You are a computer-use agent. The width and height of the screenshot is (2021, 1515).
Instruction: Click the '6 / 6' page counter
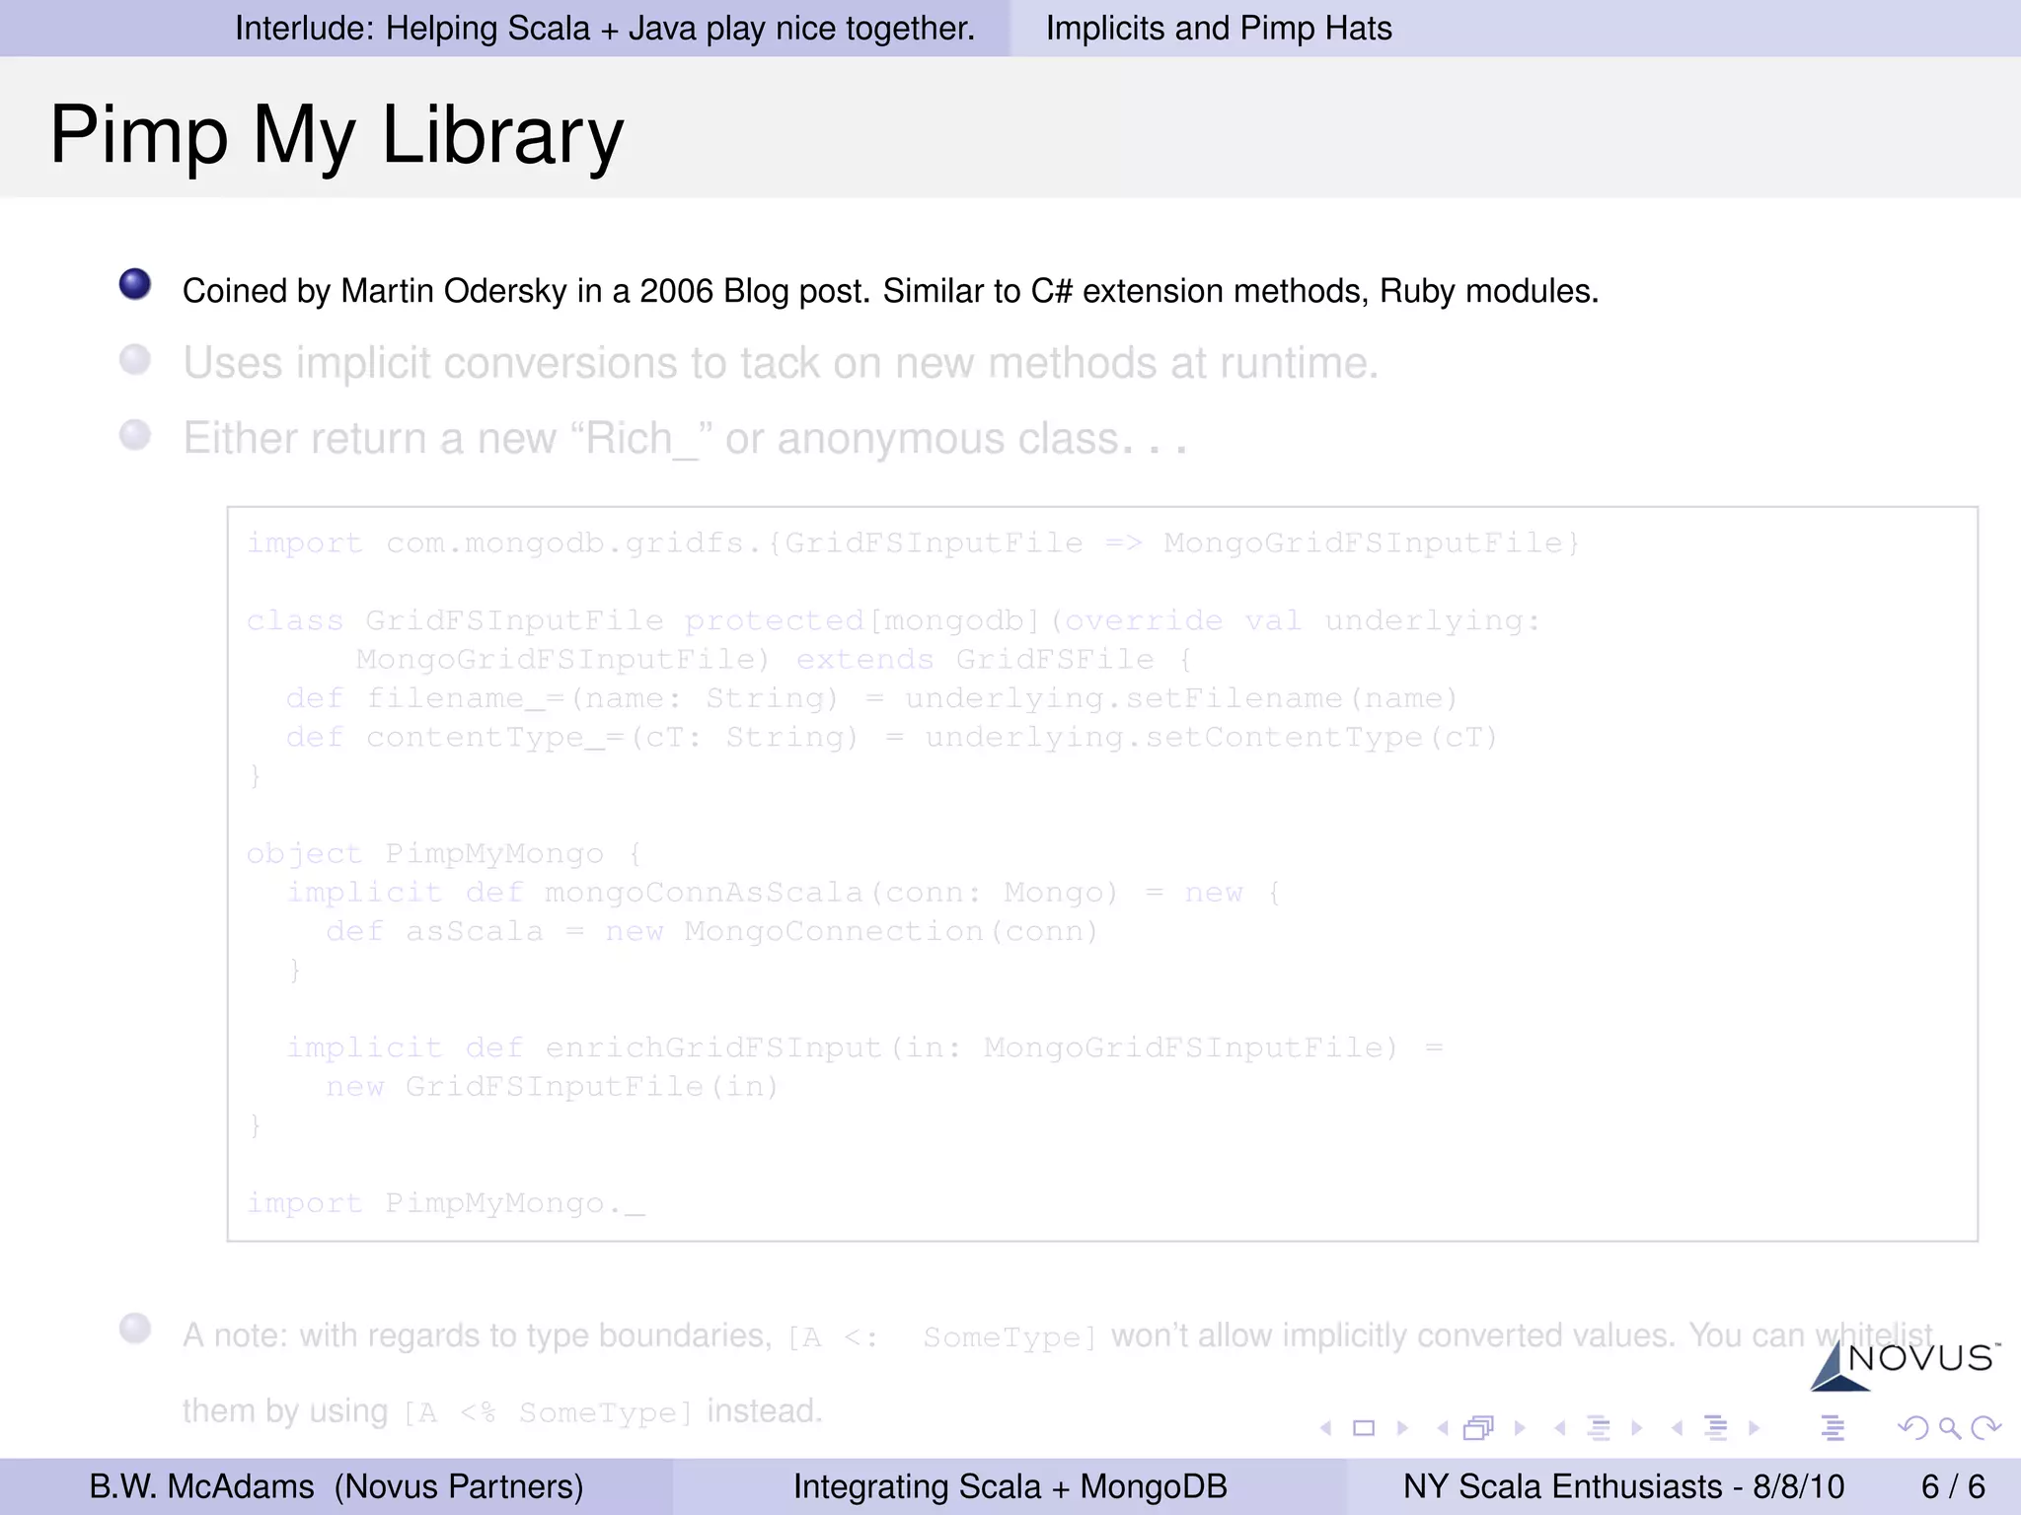(x=1953, y=1486)
